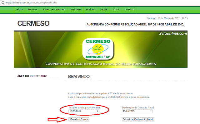
Task: Click the arrow of the month selector
Action: tap(97, 111)
